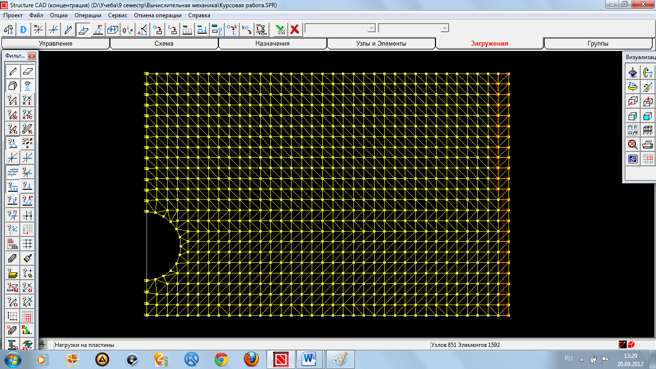Click the G arrow save loading icon
The width and height of the screenshot is (656, 369).
click(157, 29)
